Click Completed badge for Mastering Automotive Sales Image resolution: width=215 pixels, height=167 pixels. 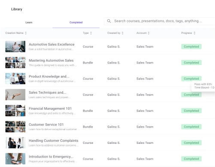191,63
